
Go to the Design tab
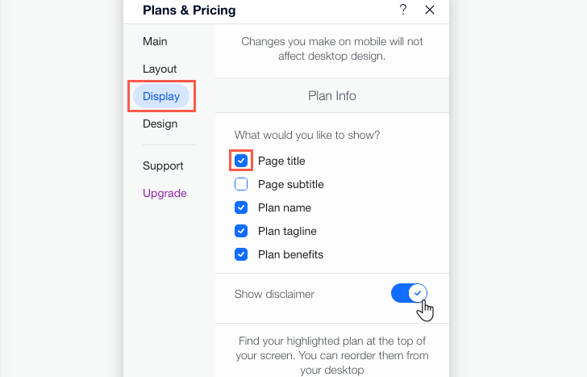click(x=160, y=124)
